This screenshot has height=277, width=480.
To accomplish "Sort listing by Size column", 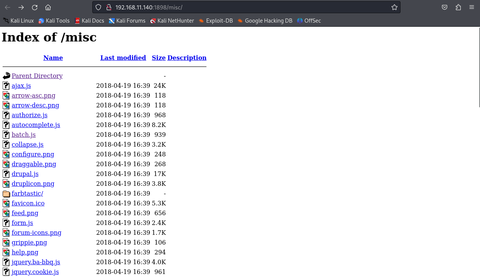I will click(159, 58).
